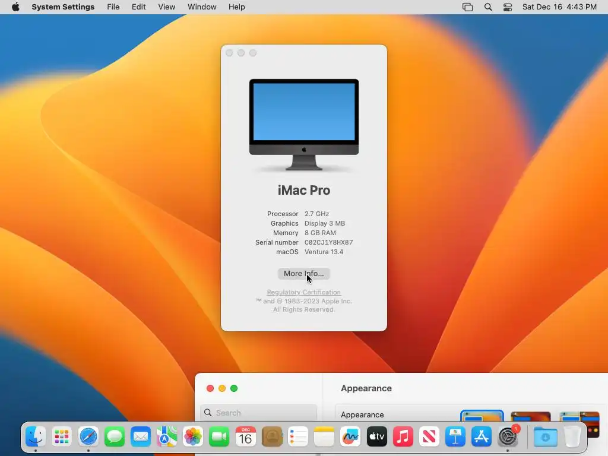Open System Settings icon in the Dock
The width and height of the screenshot is (608, 456).
pos(508,436)
